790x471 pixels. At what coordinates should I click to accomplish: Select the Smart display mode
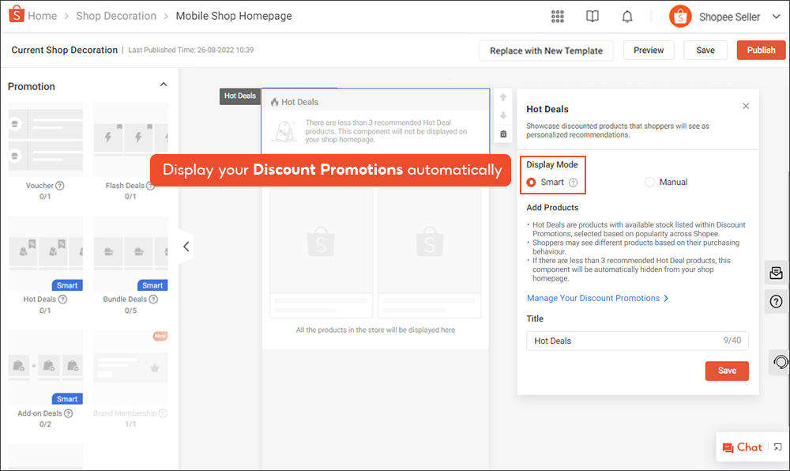532,183
